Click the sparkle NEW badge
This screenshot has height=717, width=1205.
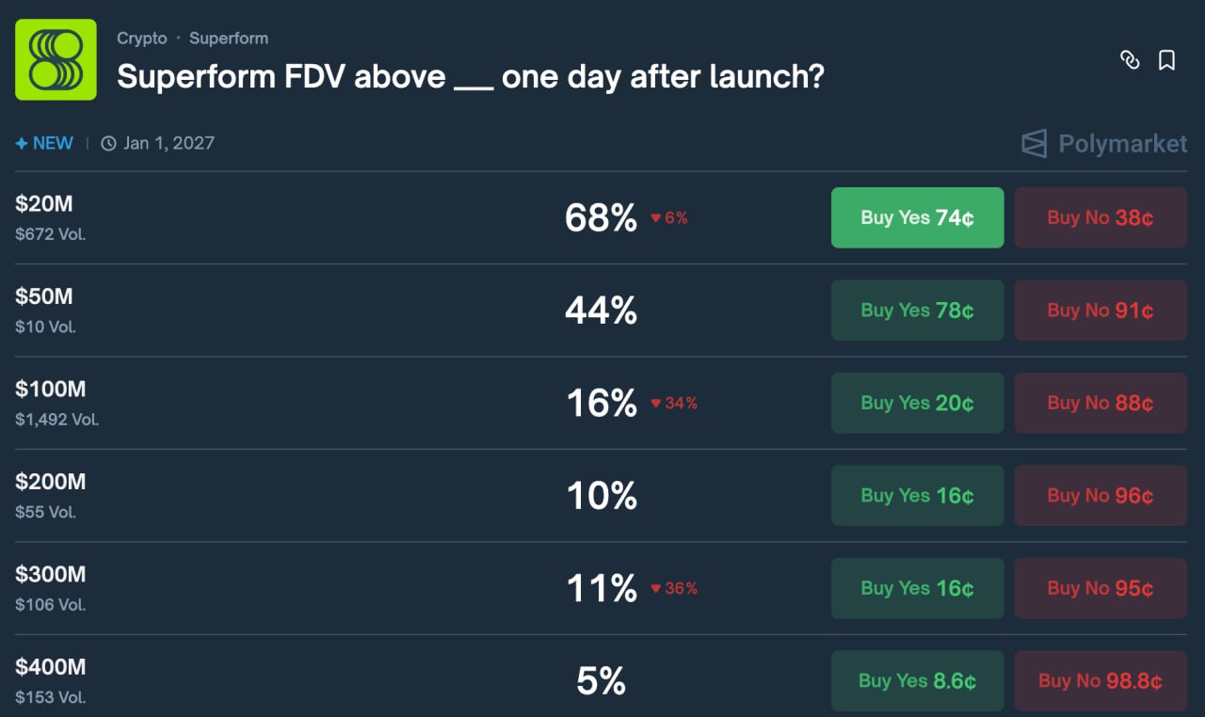pos(44,144)
